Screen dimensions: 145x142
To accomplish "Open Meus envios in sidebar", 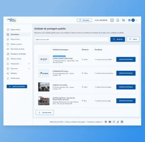I will coord(18,39).
